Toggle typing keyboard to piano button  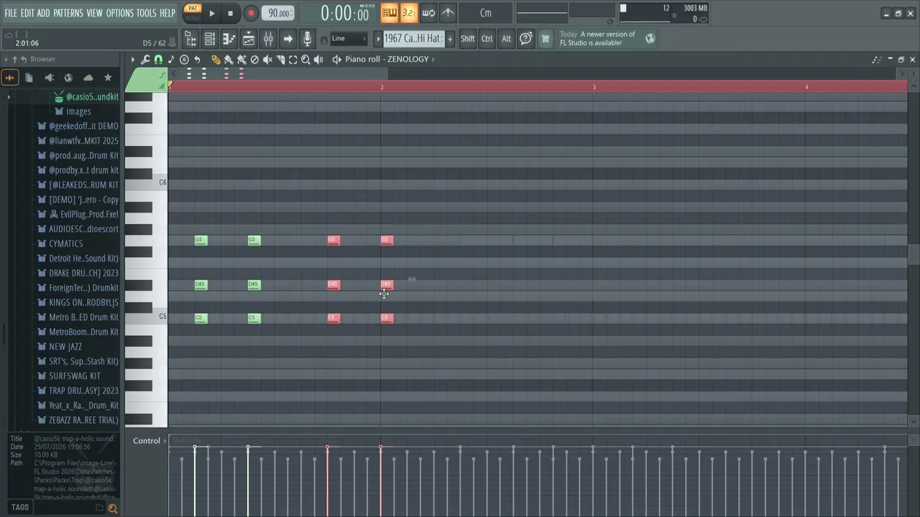click(x=390, y=13)
